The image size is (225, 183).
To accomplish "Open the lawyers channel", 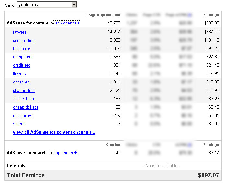I will click(x=20, y=32).
